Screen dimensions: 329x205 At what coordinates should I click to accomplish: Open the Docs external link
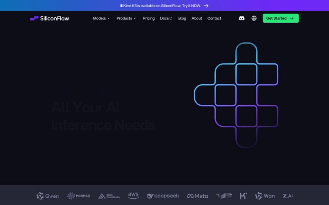point(166,18)
